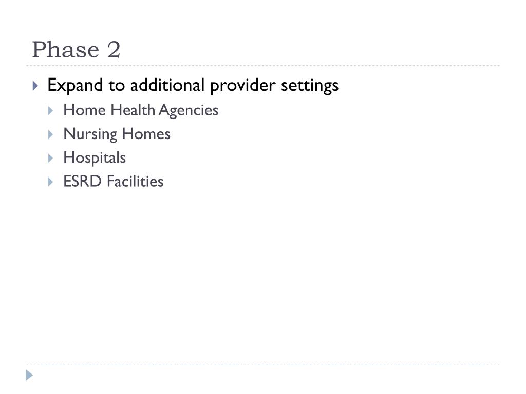Select the Home Health Agencies line
The width and height of the screenshot is (526, 394).
[x=141, y=111]
